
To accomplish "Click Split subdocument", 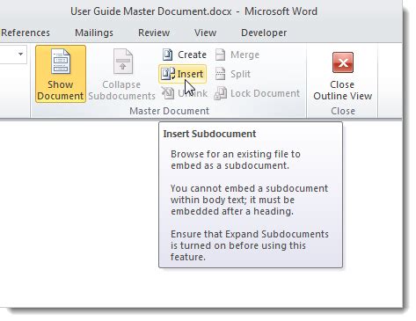I will (x=233, y=74).
